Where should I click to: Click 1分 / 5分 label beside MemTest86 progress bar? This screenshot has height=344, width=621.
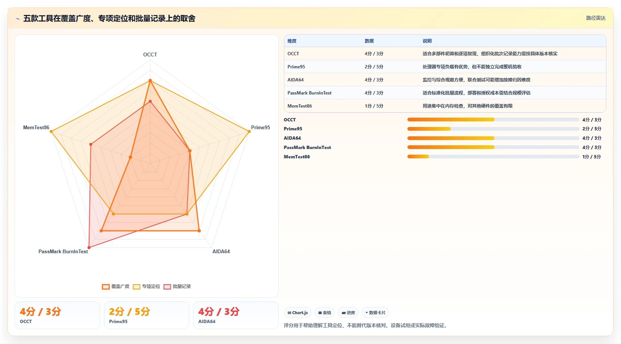(x=592, y=157)
